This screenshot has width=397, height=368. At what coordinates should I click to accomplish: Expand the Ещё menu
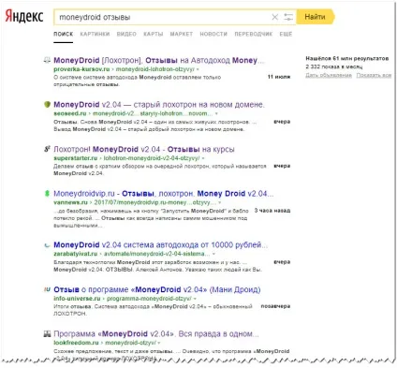(x=286, y=34)
